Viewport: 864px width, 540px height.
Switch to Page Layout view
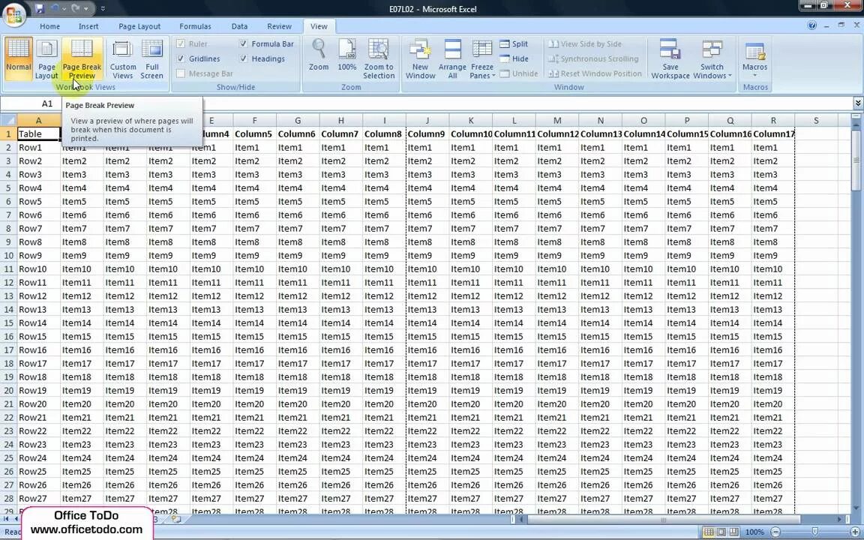click(x=46, y=59)
